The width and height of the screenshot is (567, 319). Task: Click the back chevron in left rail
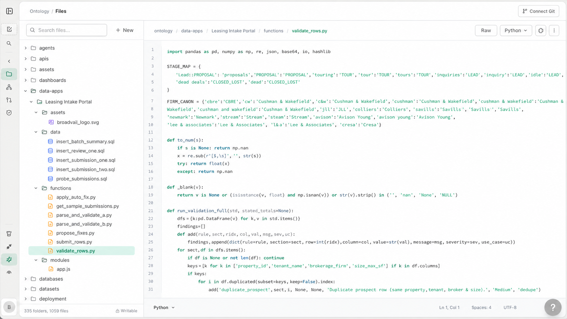(x=9, y=61)
